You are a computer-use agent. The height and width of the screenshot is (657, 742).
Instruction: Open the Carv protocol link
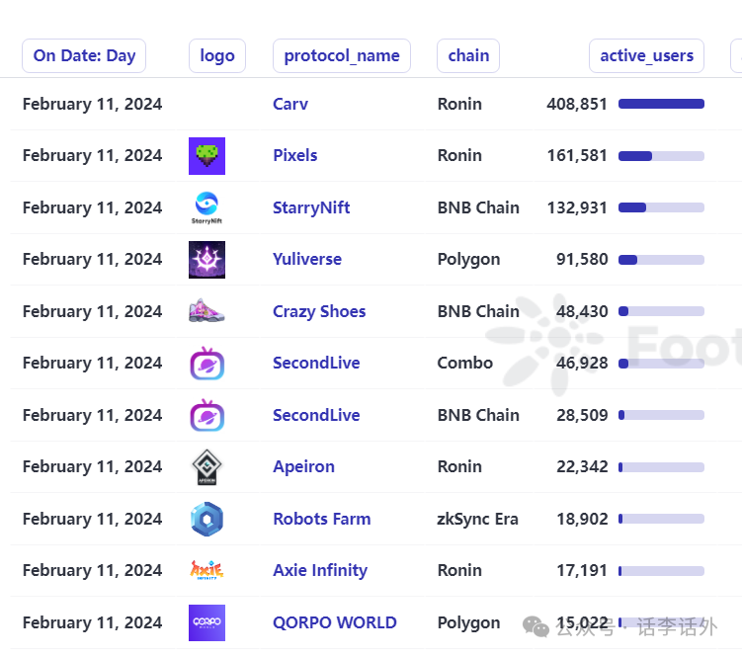click(290, 104)
